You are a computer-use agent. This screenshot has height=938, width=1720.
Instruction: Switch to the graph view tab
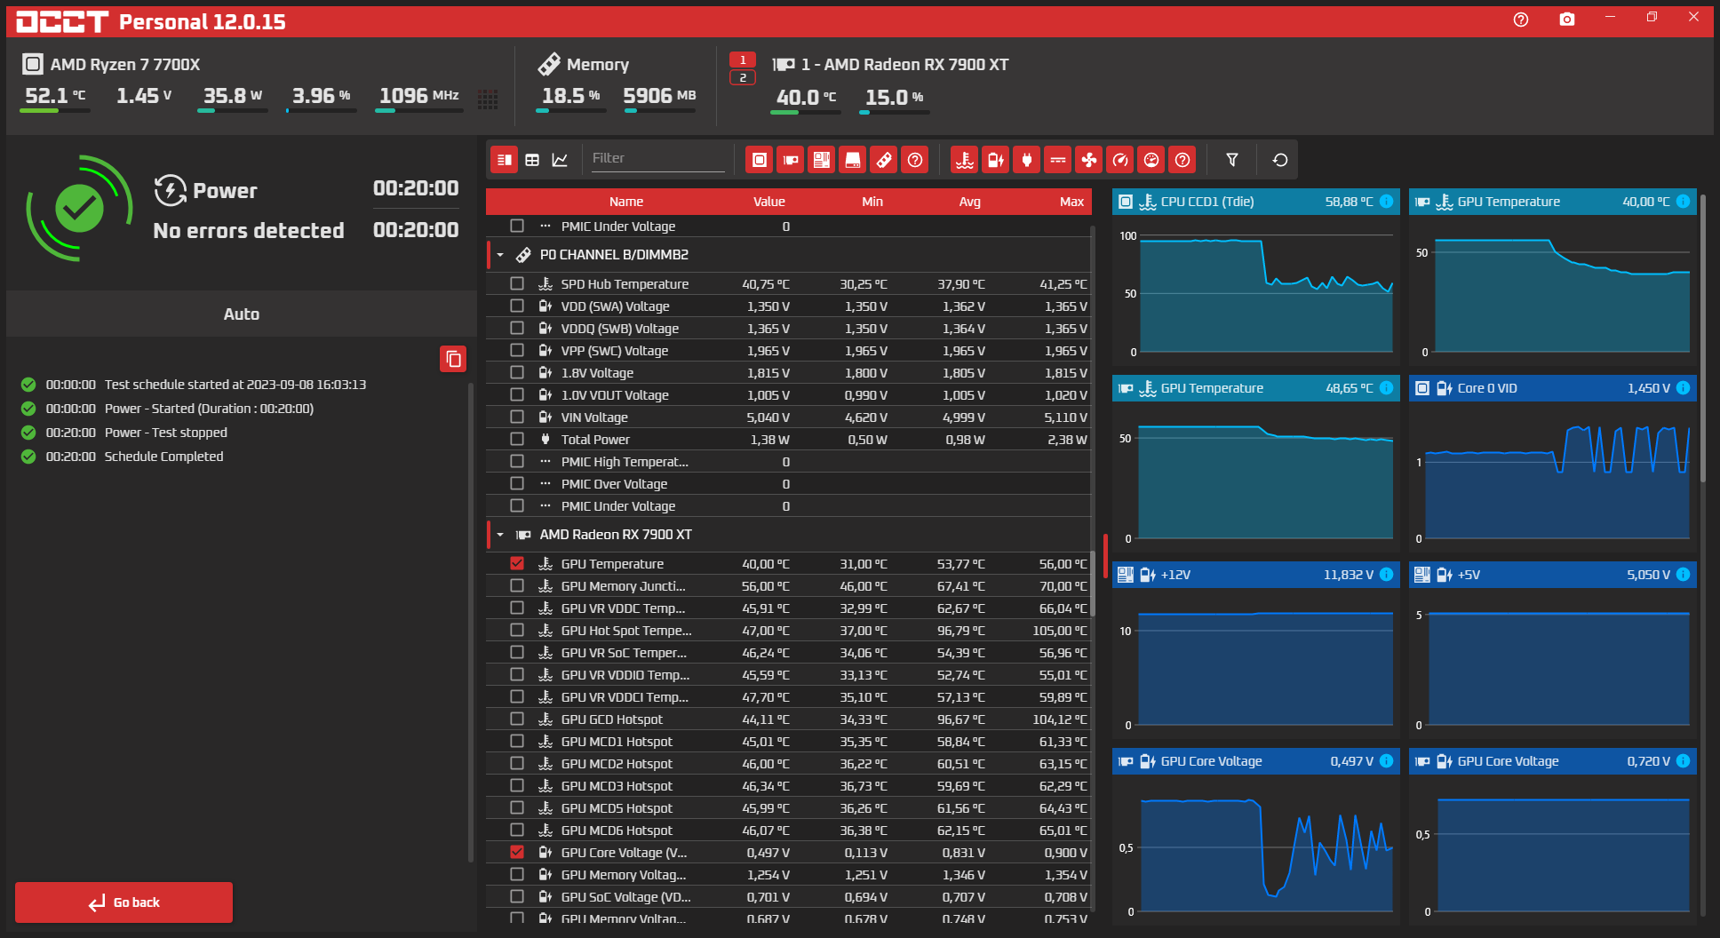560,160
